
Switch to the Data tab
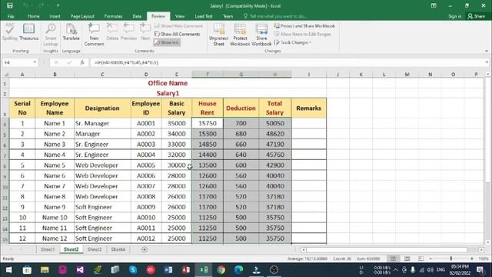click(x=137, y=16)
